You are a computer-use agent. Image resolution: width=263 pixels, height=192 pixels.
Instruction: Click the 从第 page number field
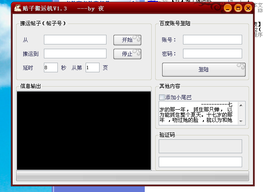(x=93, y=67)
